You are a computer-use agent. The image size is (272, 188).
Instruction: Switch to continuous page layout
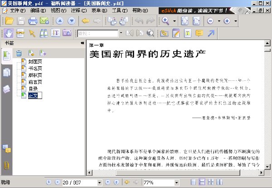pos(202,182)
